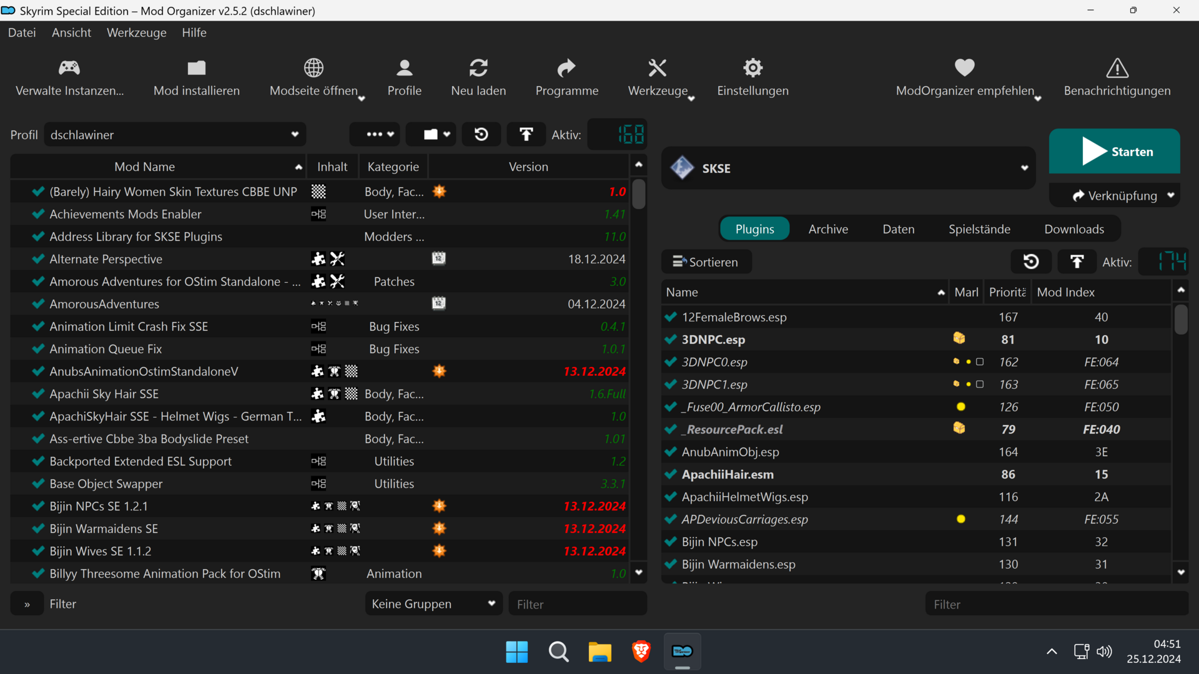Open the Benachrichtigungen warning icon
The image size is (1199, 674).
1117,67
